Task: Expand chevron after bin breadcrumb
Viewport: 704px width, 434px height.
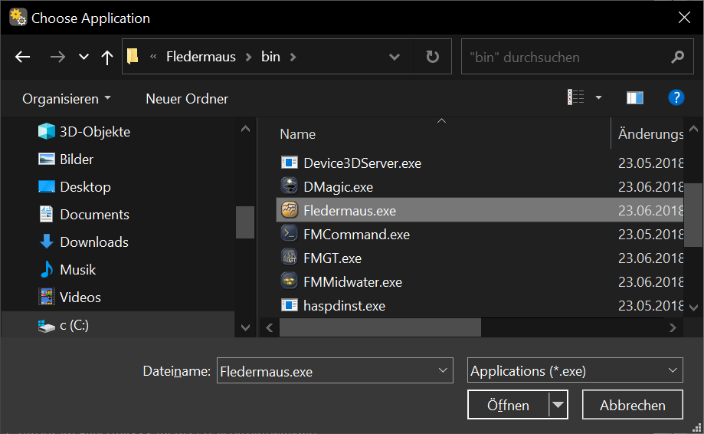Action: point(293,57)
